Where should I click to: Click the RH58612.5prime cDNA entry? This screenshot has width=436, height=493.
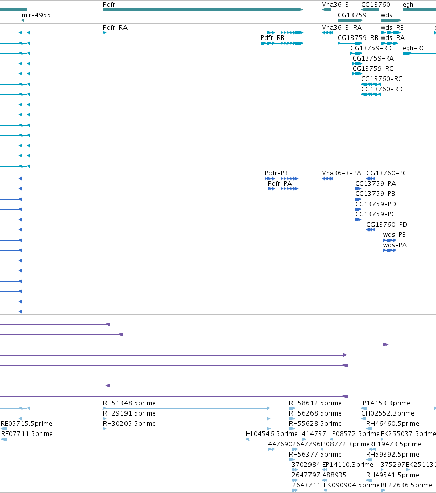[x=315, y=403]
